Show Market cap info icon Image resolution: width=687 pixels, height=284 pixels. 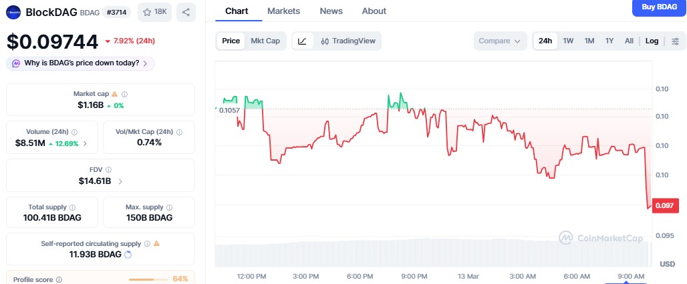[124, 94]
